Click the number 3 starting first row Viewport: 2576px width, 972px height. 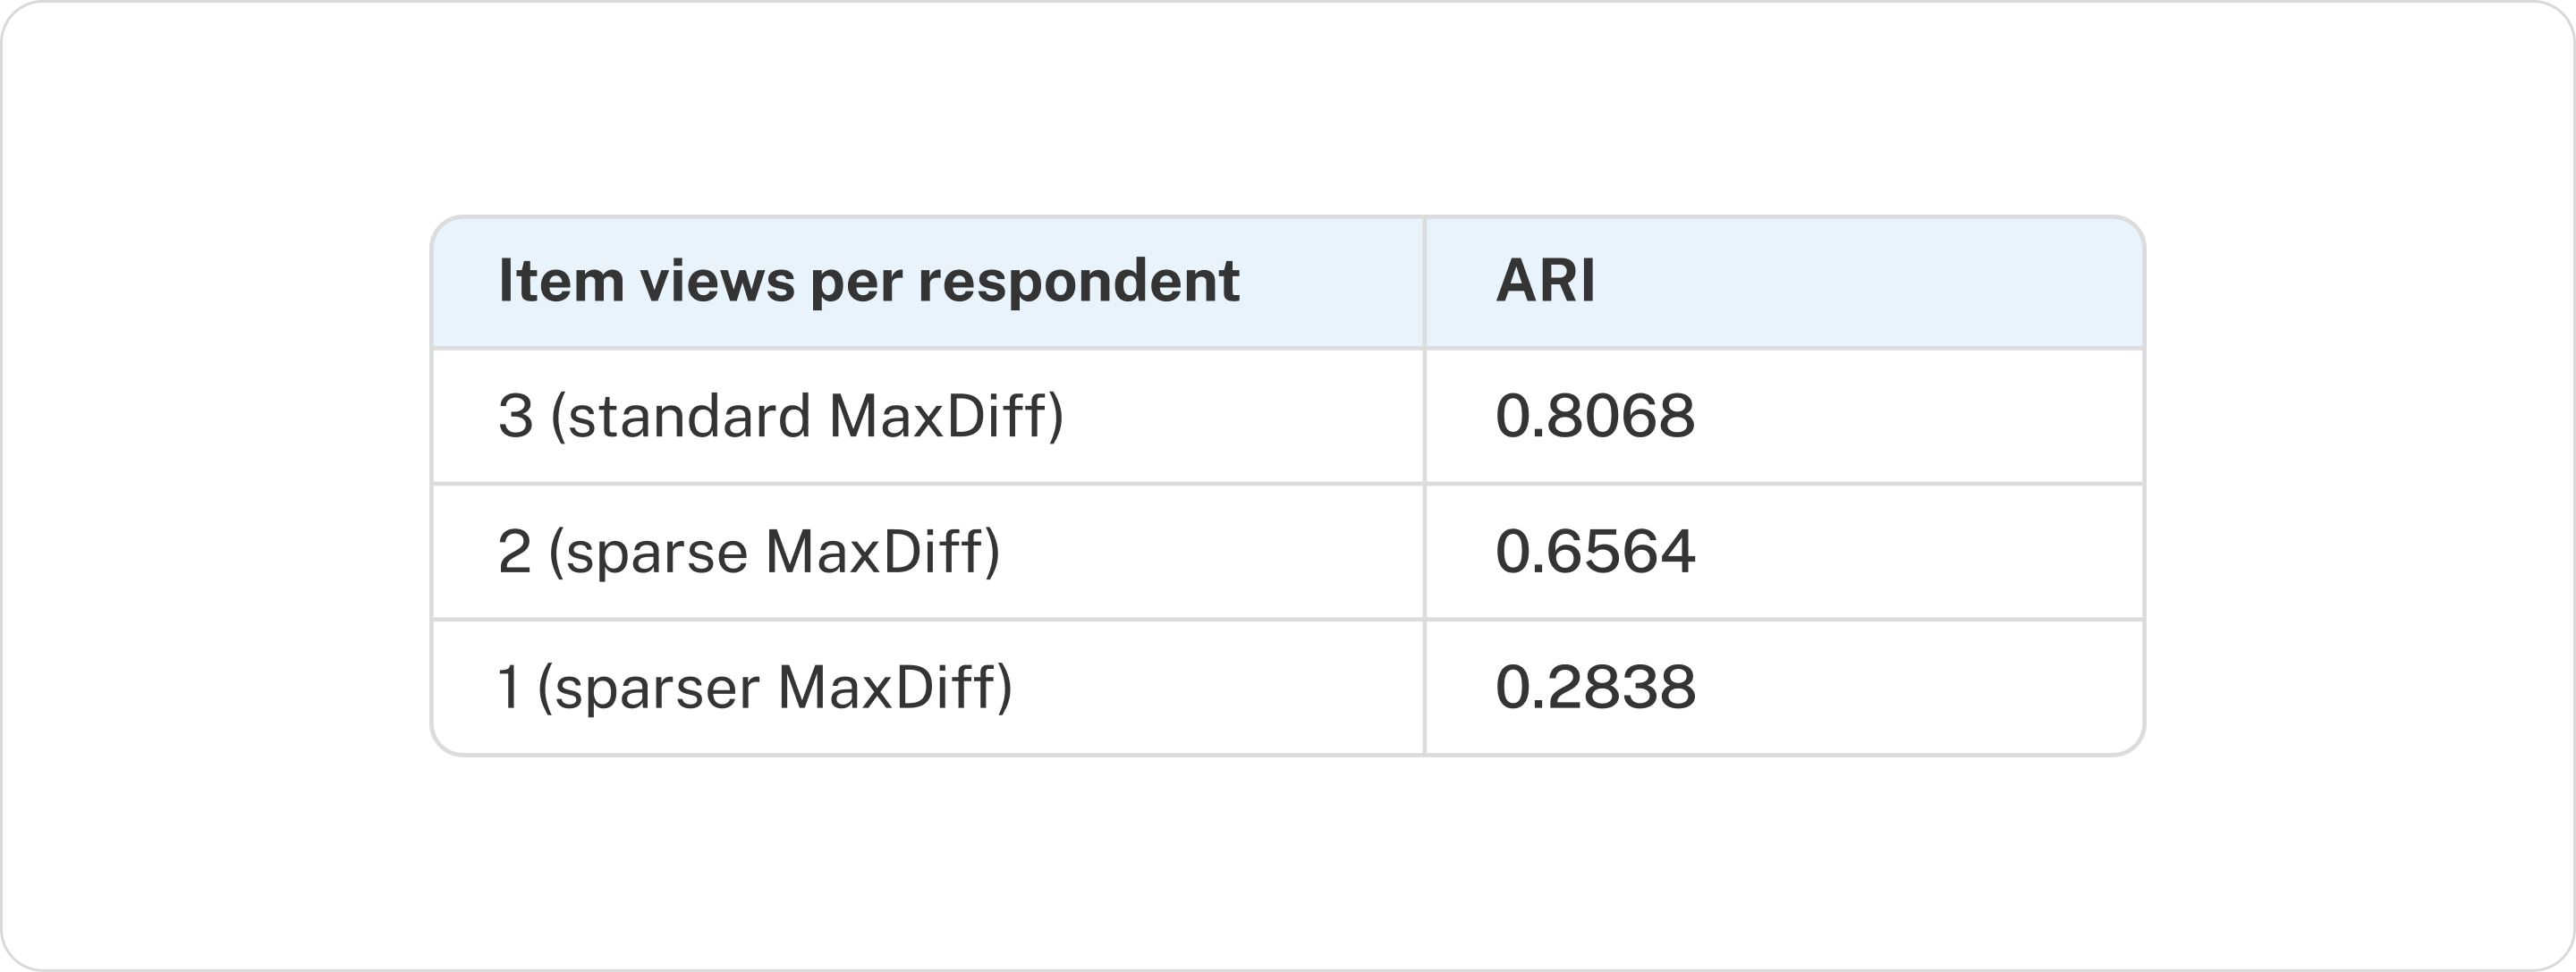[516, 416]
